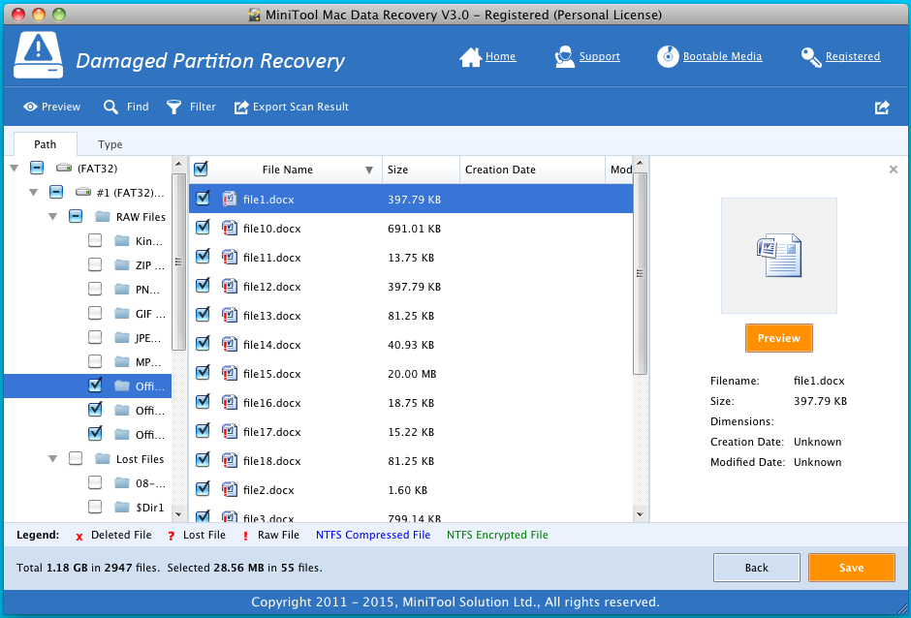The width and height of the screenshot is (911, 618).
Task: Switch to the Type tab
Action: click(110, 144)
